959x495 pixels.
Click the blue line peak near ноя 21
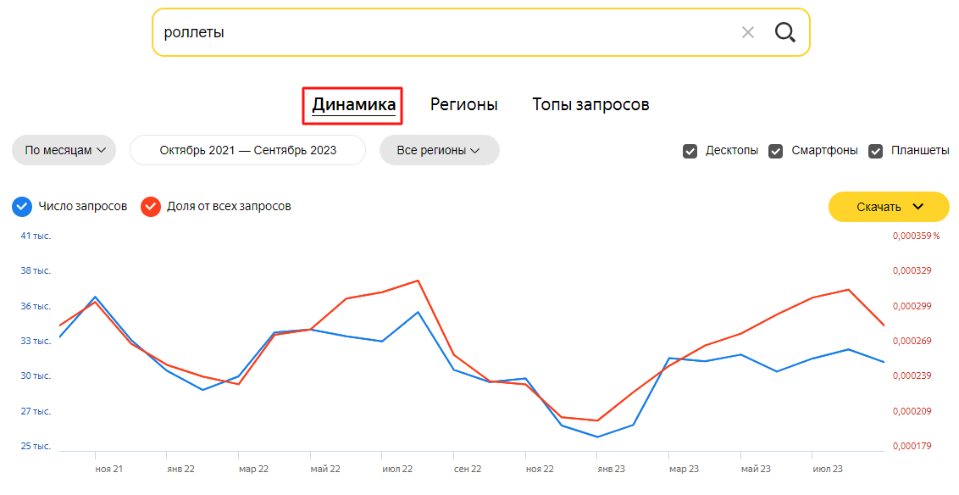pos(96,297)
